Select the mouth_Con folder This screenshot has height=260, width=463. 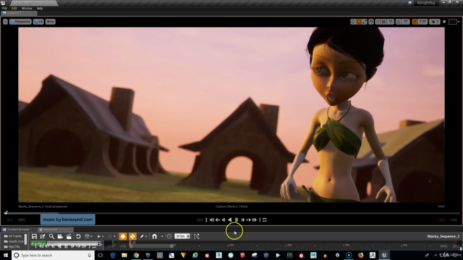tap(14, 241)
